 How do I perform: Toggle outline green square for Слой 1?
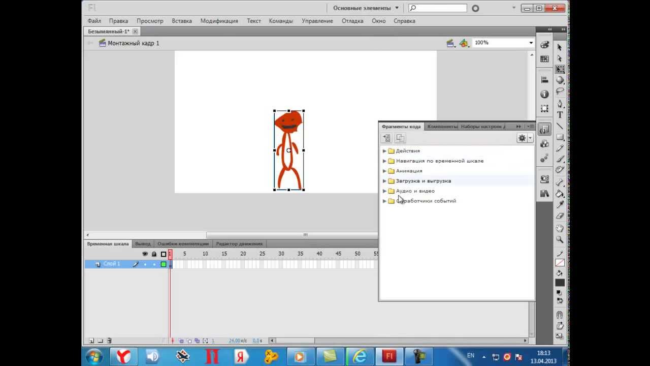point(164,264)
